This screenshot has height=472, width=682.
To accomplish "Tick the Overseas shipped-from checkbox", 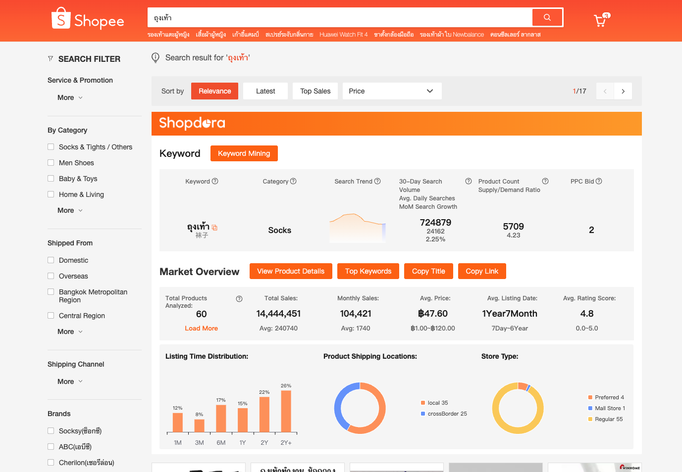I will click(51, 276).
